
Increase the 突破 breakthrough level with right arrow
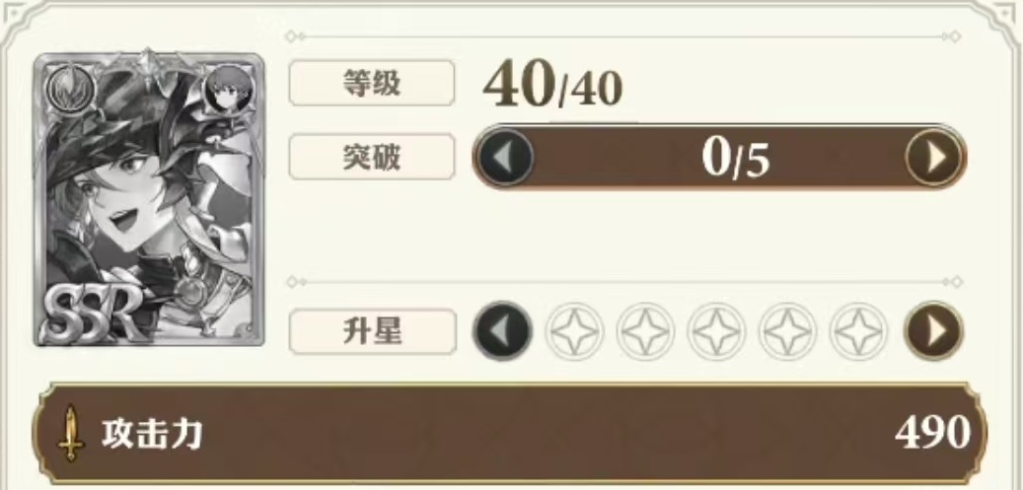coord(933,157)
